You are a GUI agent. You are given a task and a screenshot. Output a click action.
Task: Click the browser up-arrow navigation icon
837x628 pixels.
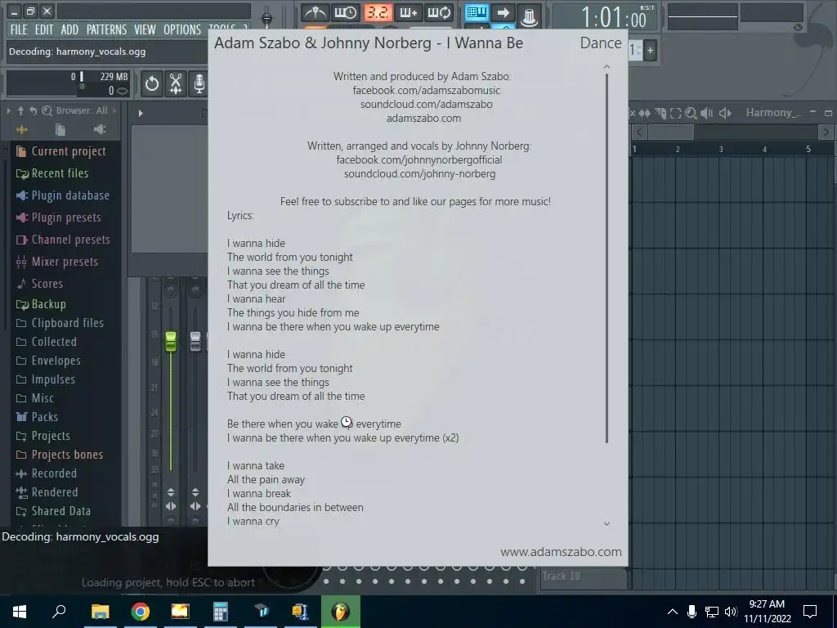pyautogui.click(x=20, y=110)
